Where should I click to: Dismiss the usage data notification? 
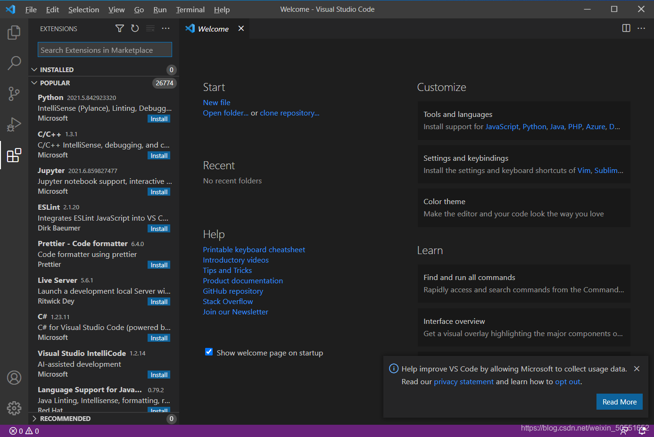pyautogui.click(x=637, y=369)
